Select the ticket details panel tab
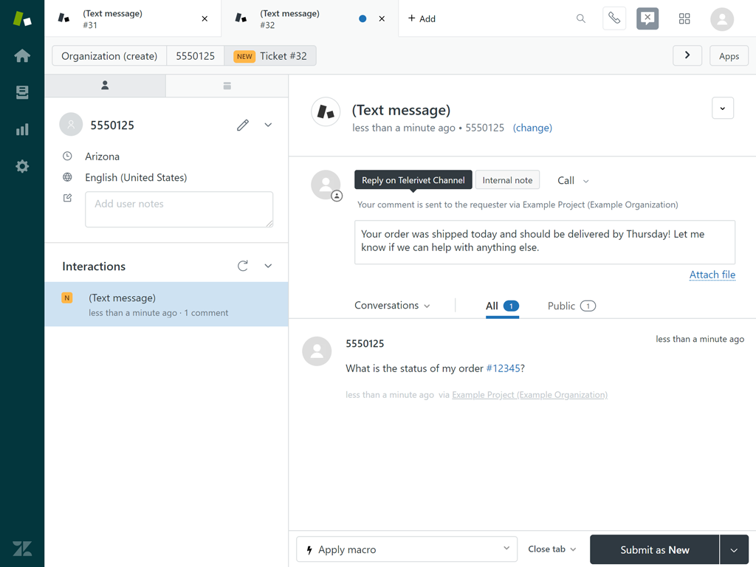This screenshot has width=756, height=567. point(227,86)
